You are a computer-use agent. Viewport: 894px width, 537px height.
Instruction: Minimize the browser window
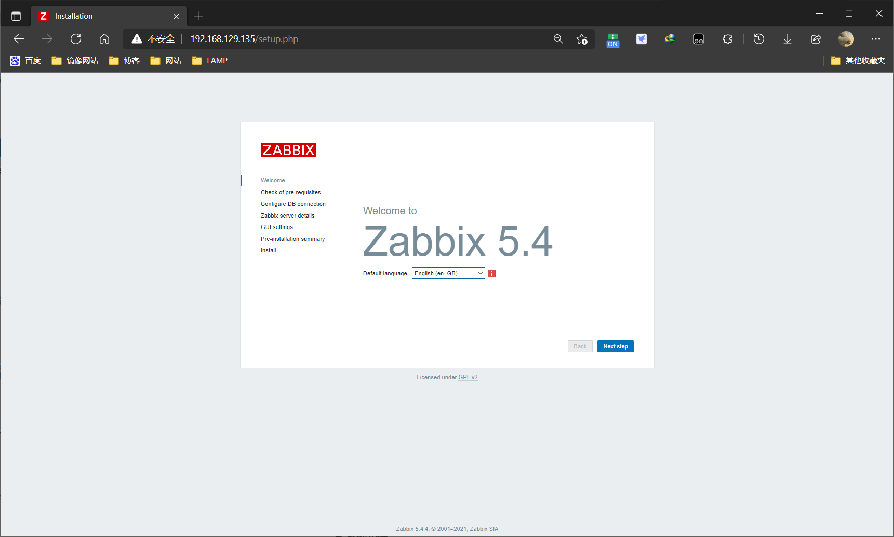[x=819, y=14]
